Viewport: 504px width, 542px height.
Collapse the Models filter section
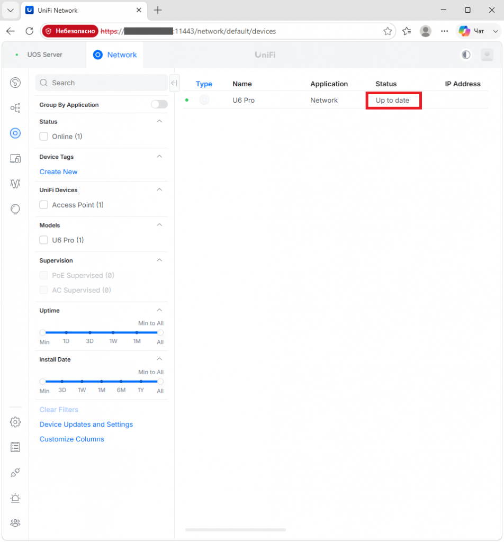pyautogui.click(x=159, y=225)
